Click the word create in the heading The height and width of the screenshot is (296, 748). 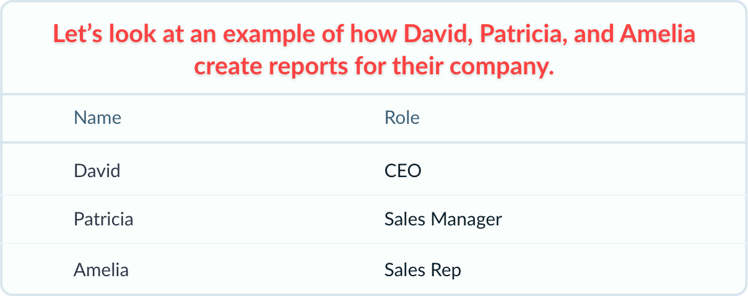click(x=225, y=66)
